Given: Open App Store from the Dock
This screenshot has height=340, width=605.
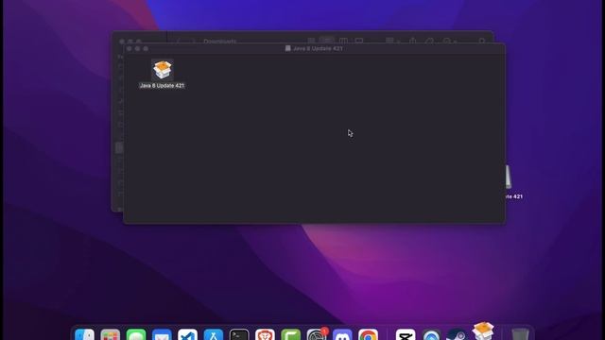Looking at the screenshot, I should coord(214,333).
